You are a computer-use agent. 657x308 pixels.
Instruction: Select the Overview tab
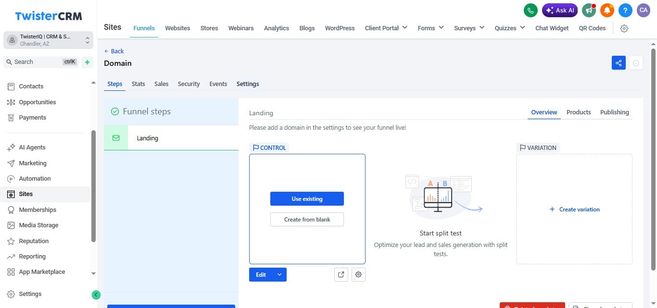(x=544, y=112)
